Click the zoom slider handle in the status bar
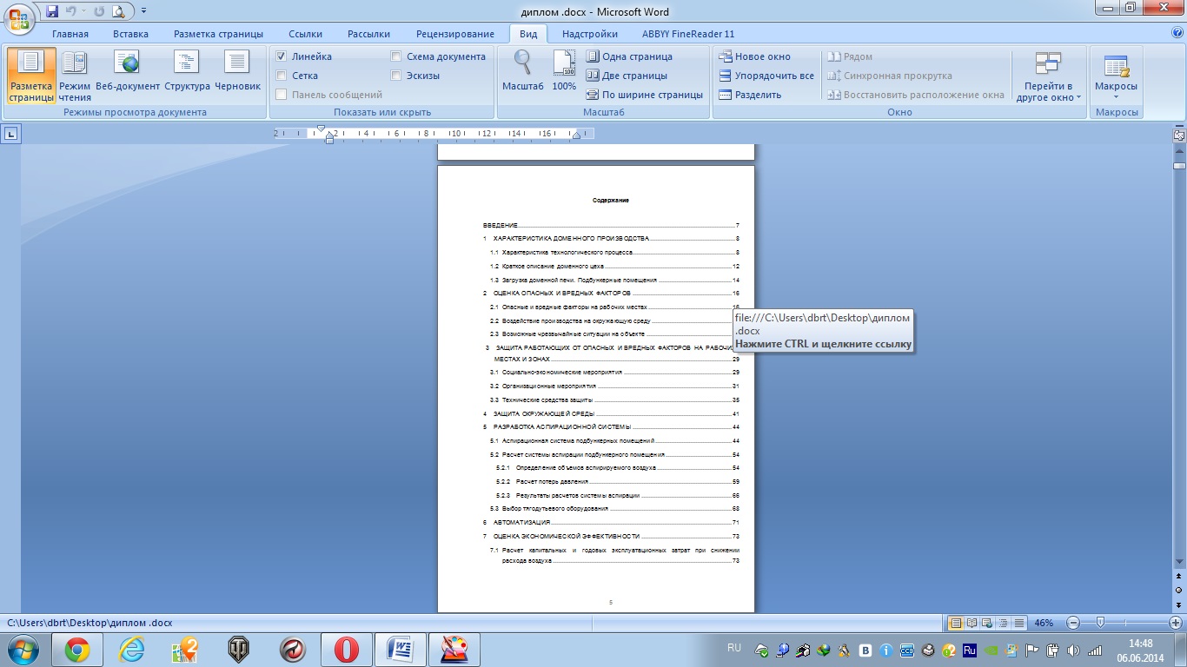This screenshot has width=1187, height=667. click(x=1100, y=623)
